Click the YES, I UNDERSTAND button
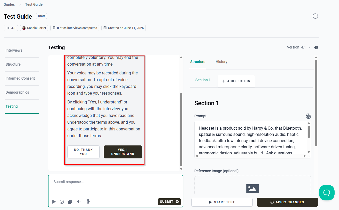339x210 pixels. click(x=123, y=152)
